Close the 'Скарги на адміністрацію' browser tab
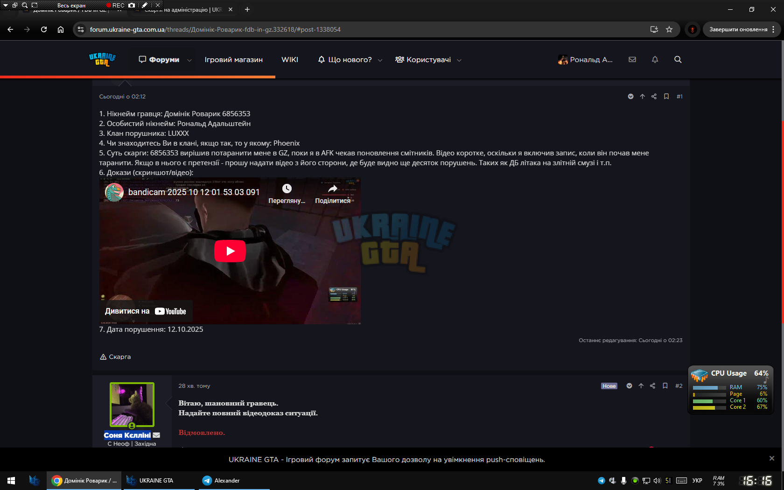Image resolution: width=784 pixels, height=490 pixels. pyautogui.click(x=231, y=9)
